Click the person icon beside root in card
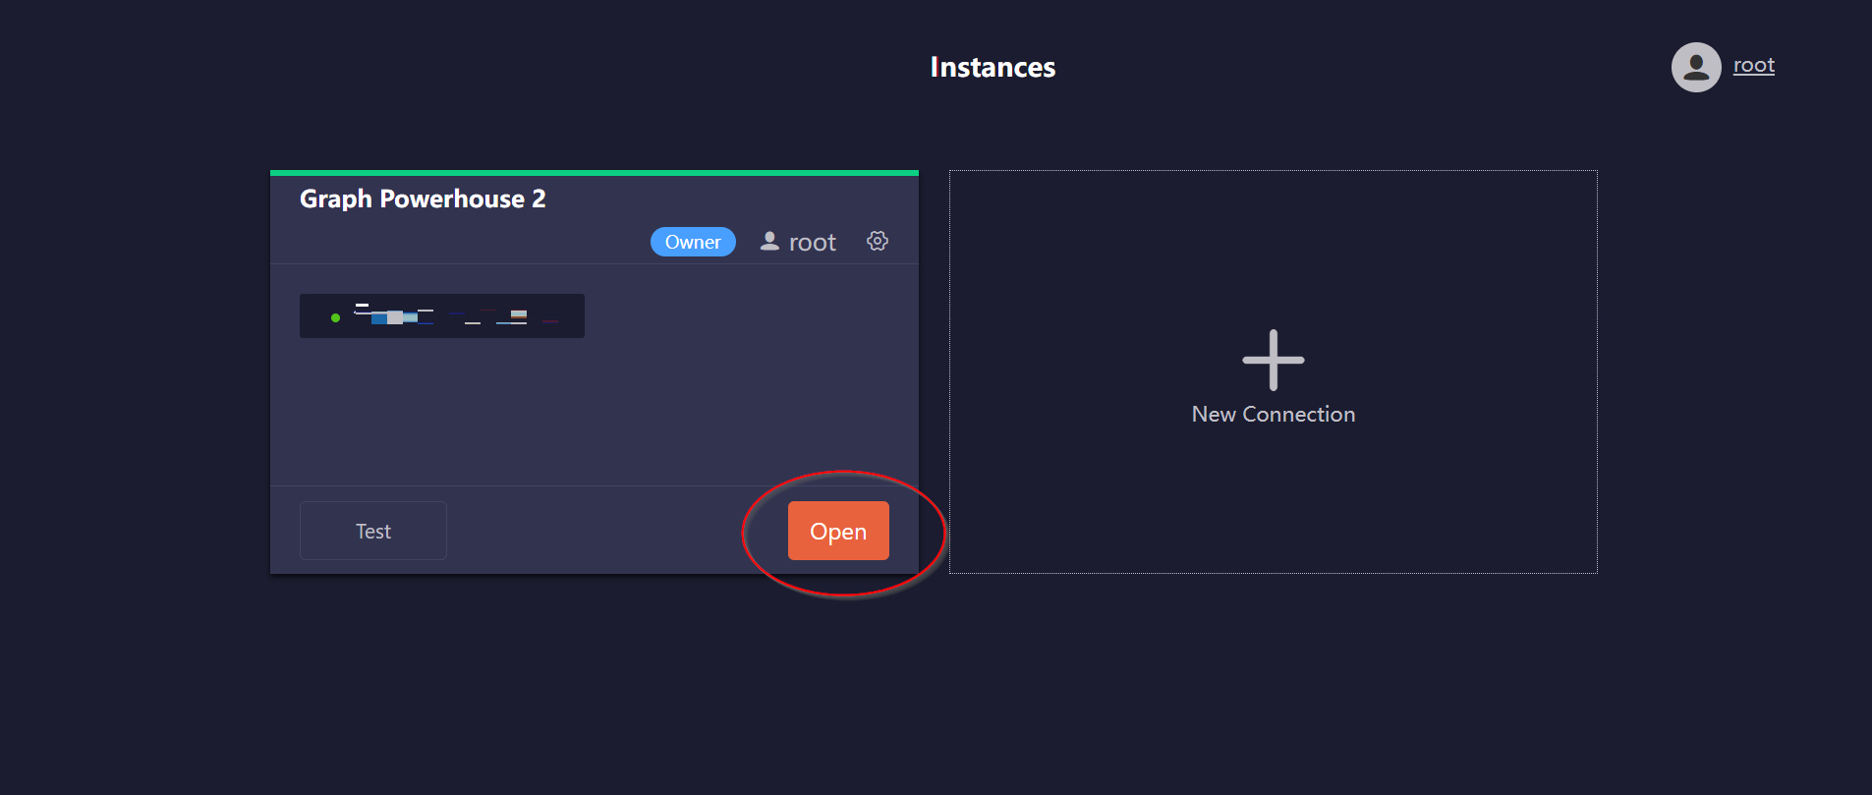 click(x=769, y=241)
